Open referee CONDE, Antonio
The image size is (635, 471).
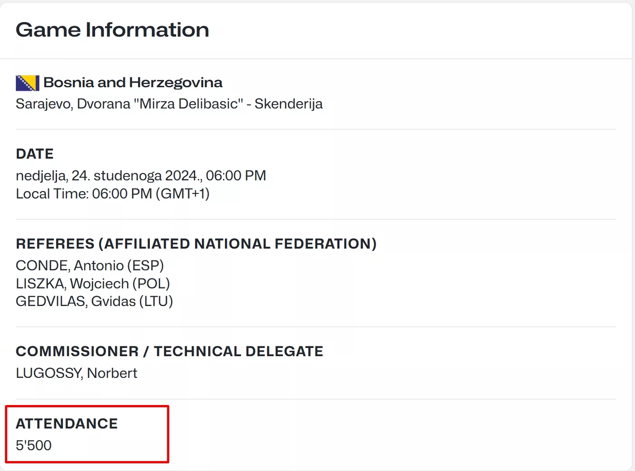[70, 265]
